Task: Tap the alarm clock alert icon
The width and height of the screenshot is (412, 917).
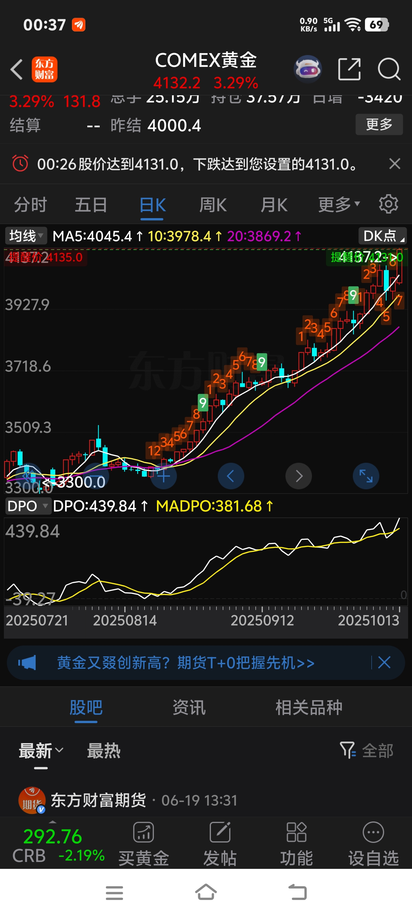Action: [x=20, y=164]
